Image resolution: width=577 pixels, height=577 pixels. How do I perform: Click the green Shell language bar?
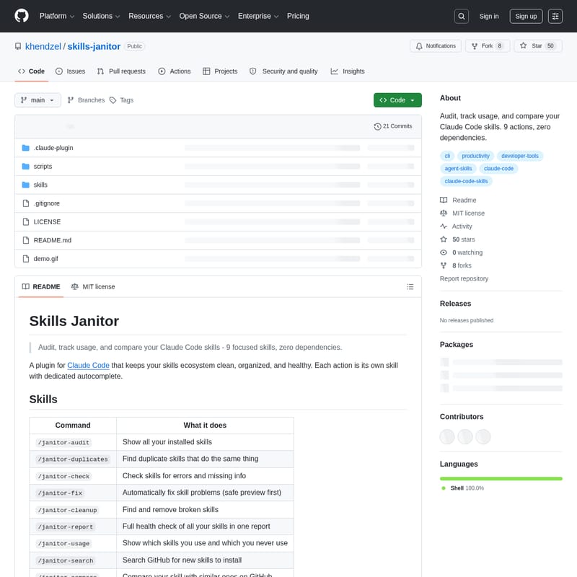coord(501,478)
